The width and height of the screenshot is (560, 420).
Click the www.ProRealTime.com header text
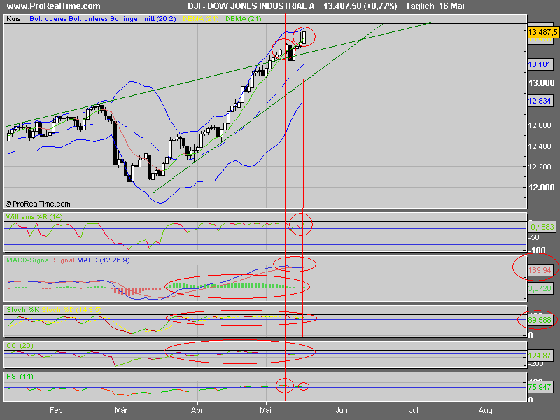tap(54, 6)
